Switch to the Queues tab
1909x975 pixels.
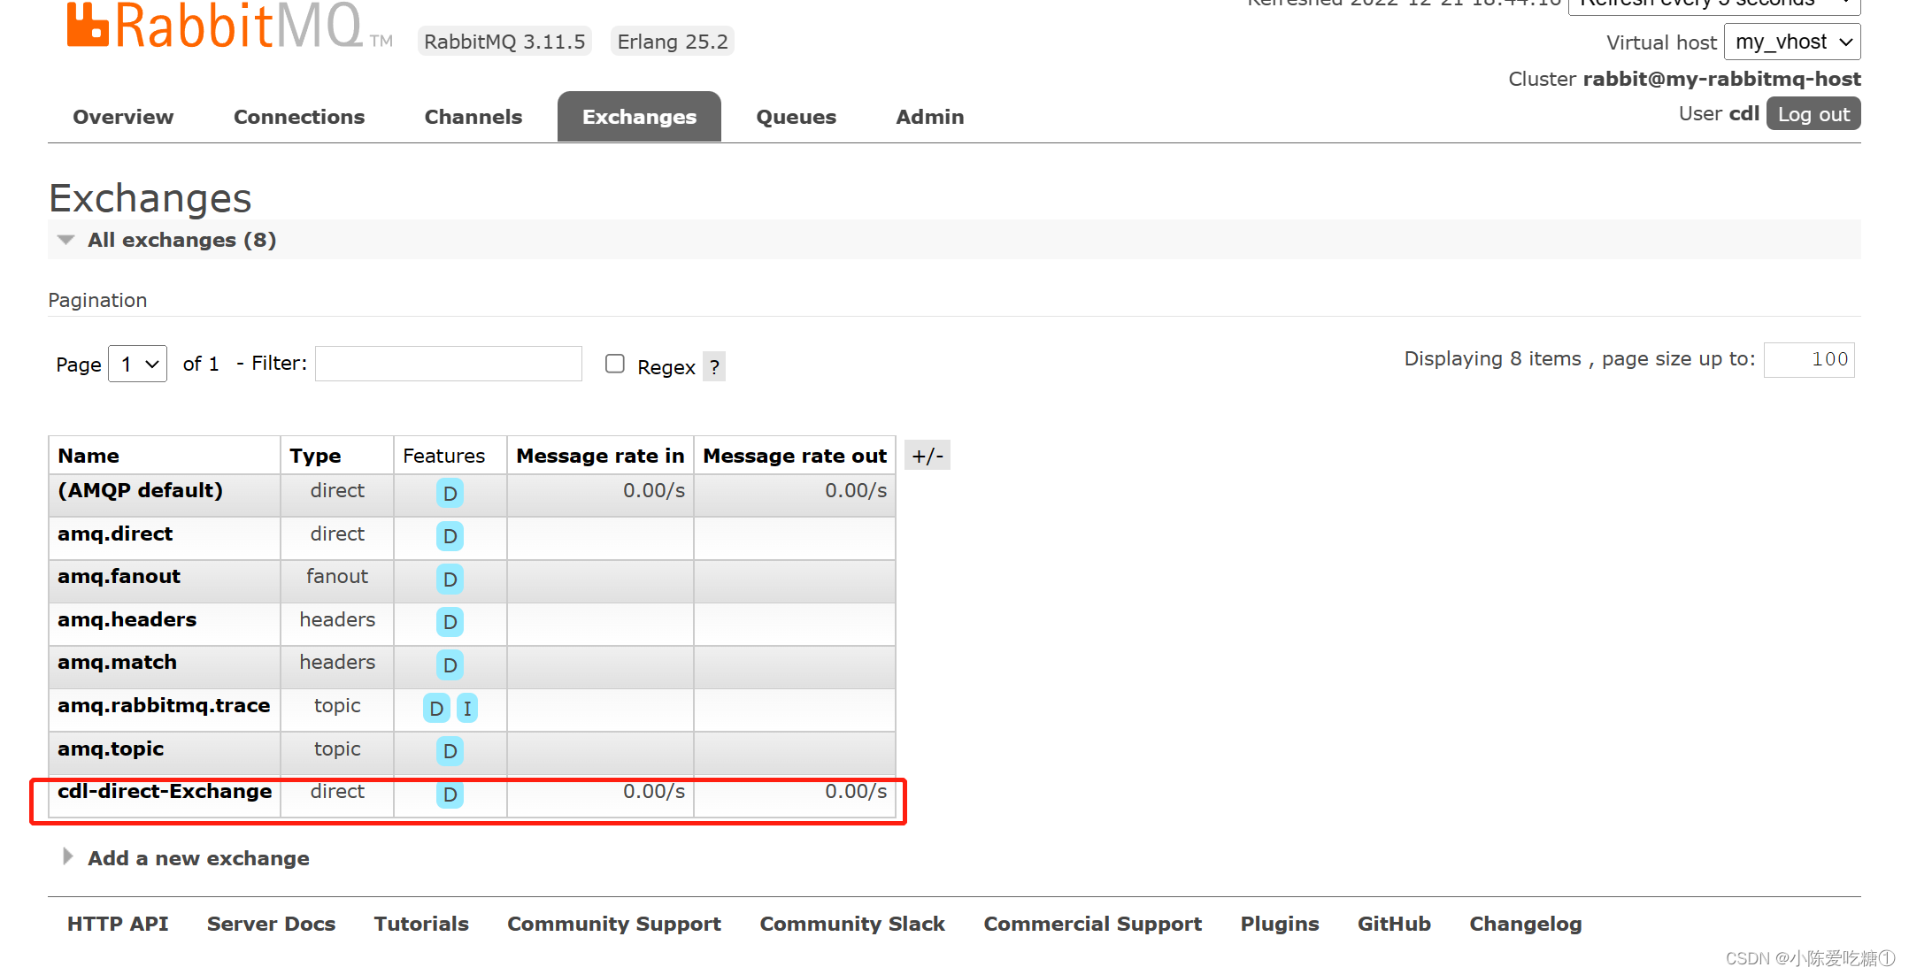click(x=796, y=117)
